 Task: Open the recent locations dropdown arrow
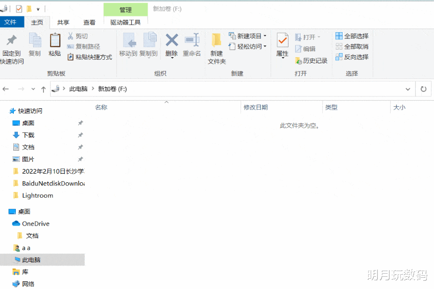pos(33,89)
